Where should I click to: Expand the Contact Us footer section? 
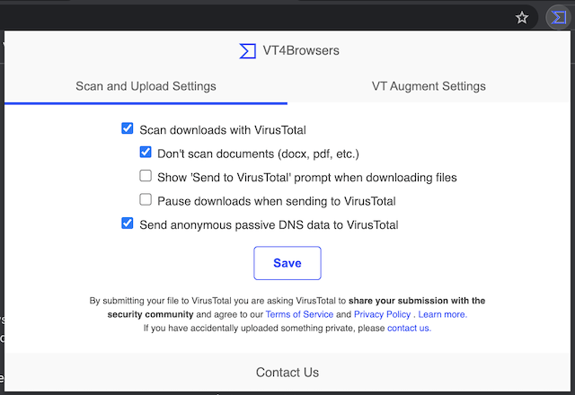click(287, 373)
